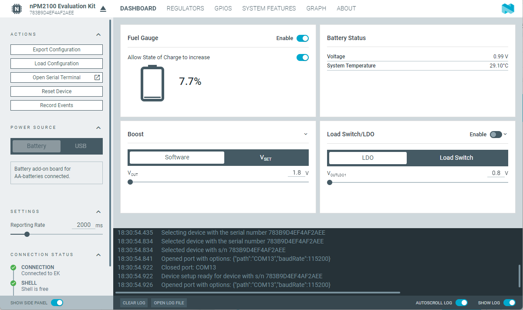Click the 'Connected to EK' status text
Viewport: 523px width, 310px height.
(40, 273)
